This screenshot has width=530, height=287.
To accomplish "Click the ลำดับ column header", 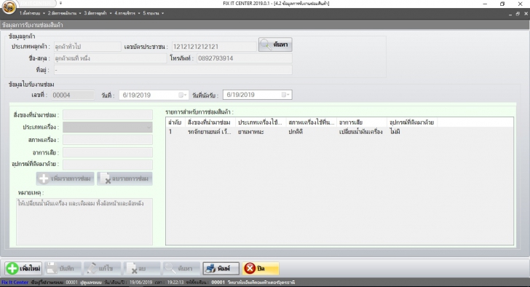I will pyautogui.click(x=175, y=122).
